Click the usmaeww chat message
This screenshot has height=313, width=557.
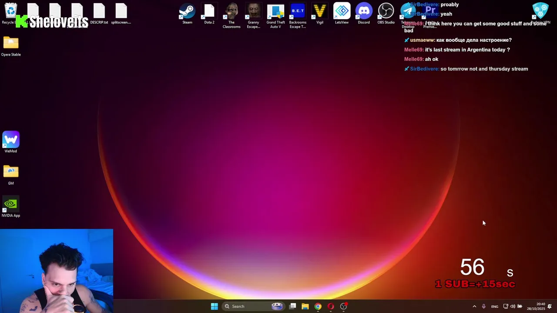click(x=458, y=40)
